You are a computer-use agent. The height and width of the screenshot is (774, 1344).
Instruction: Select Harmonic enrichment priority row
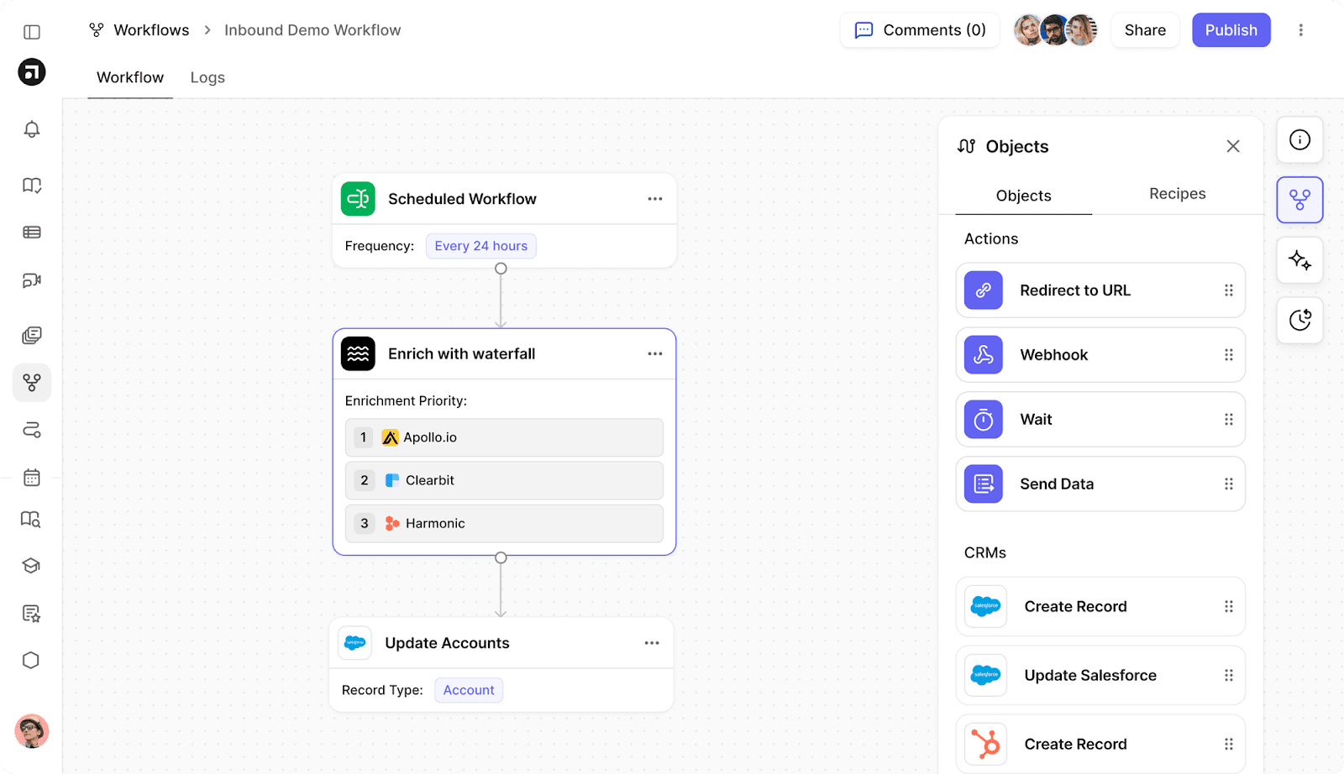click(x=504, y=523)
